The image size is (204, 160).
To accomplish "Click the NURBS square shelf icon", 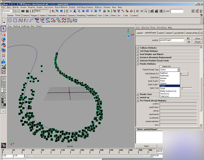I will (15, 20).
